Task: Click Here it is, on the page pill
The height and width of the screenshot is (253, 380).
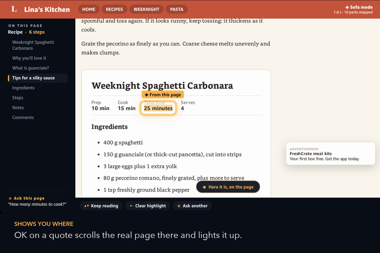Action: 228,187
